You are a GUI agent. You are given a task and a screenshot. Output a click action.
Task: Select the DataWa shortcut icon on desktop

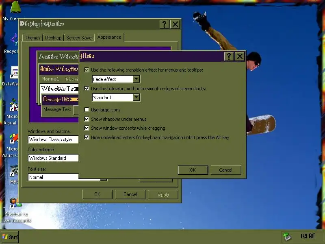[14, 73]
